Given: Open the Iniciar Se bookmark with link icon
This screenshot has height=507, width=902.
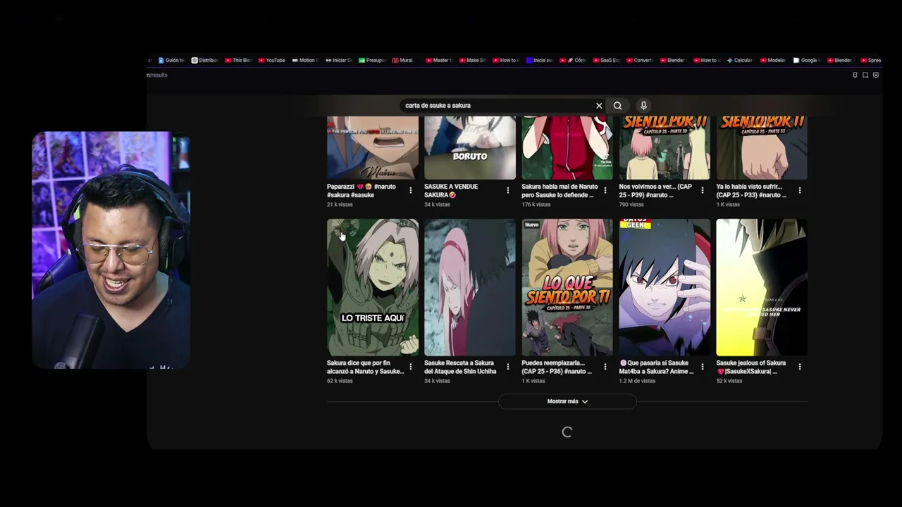Looking at the screenshot, I should [339, 61].
